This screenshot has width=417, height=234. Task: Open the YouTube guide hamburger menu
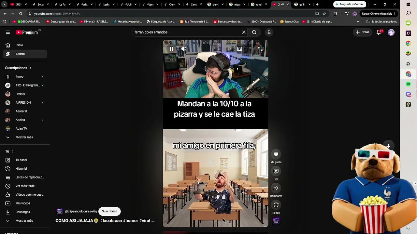(x=8, y=32)
